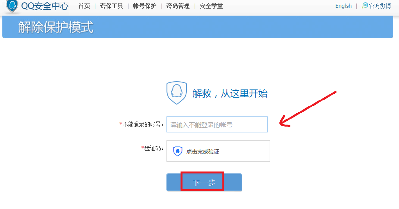399x209 pixels.
Task: Click the Weibo icon beside 官方微博
Action: click(365, 5)
